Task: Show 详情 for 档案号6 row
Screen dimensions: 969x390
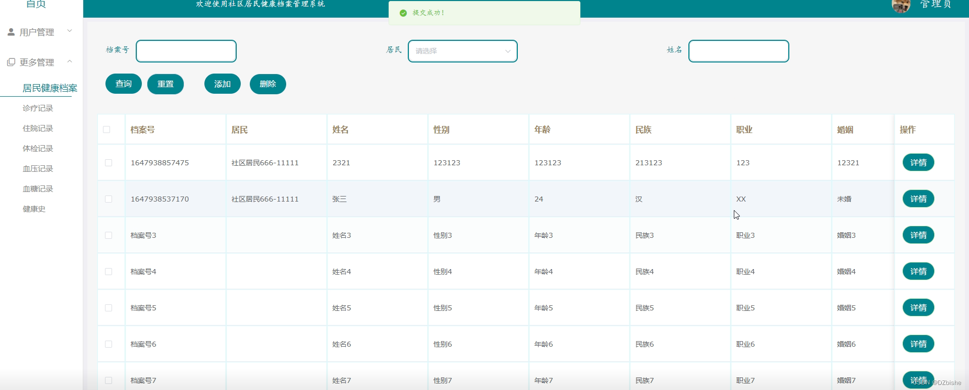Action: [919, 344]
